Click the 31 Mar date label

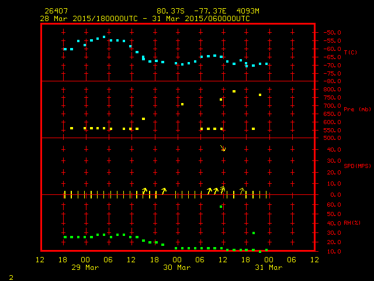click(x=269, y=268)
